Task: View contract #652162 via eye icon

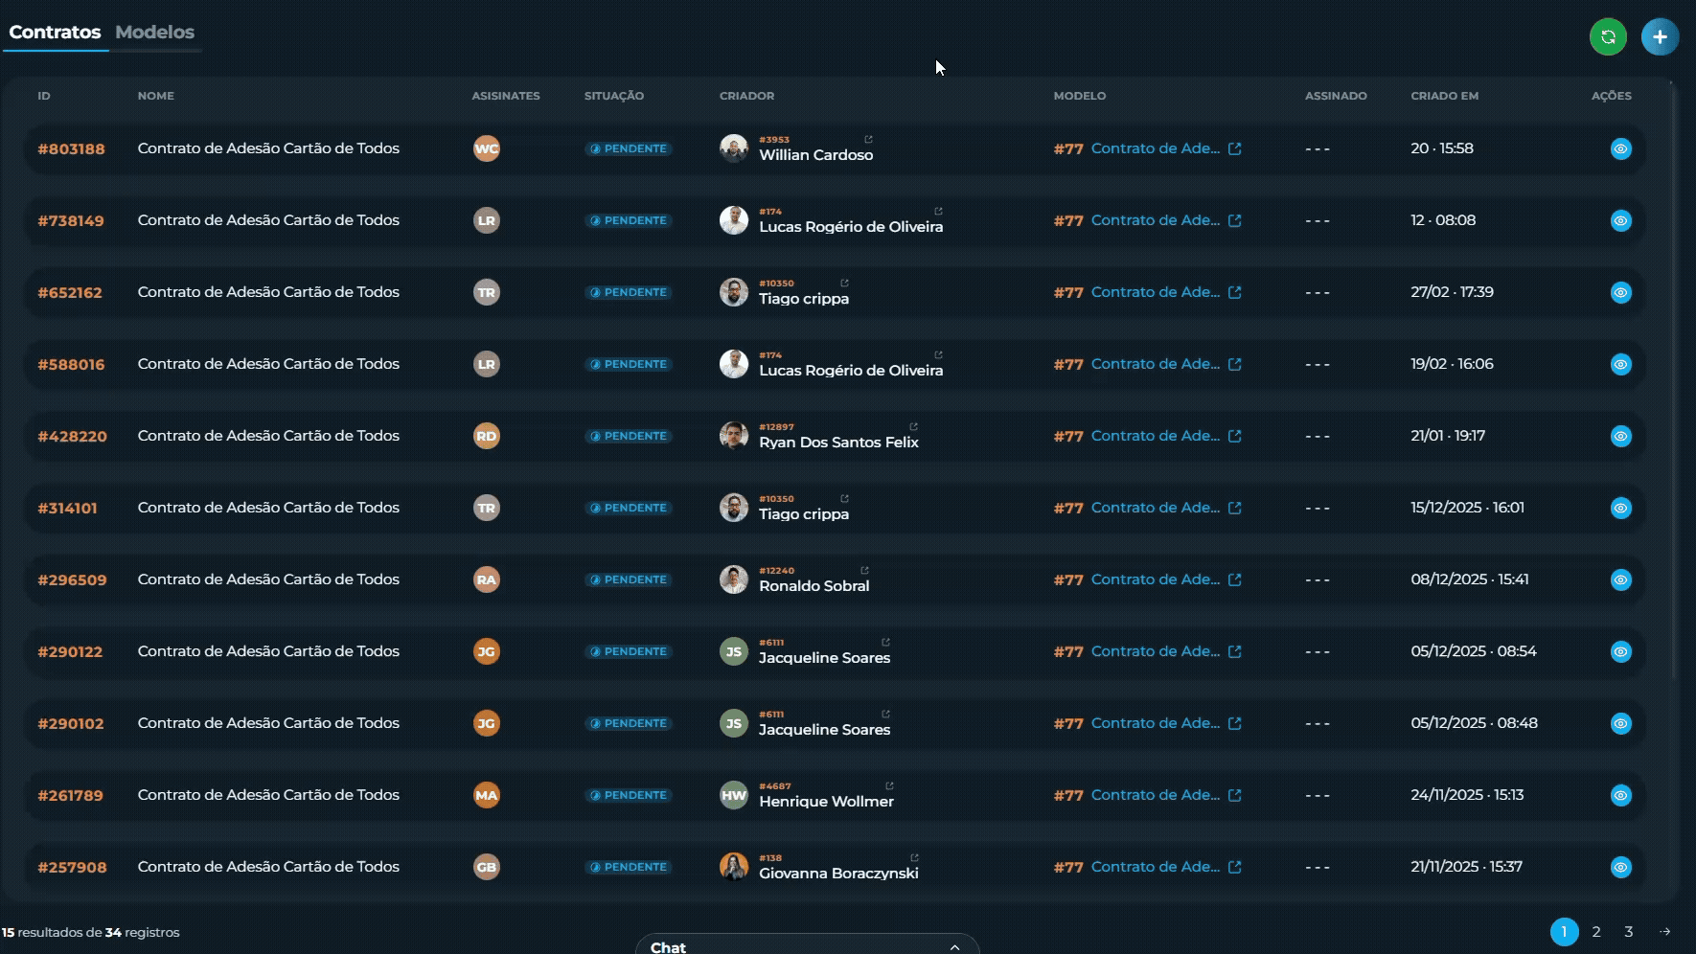Action: [1620, 292]
